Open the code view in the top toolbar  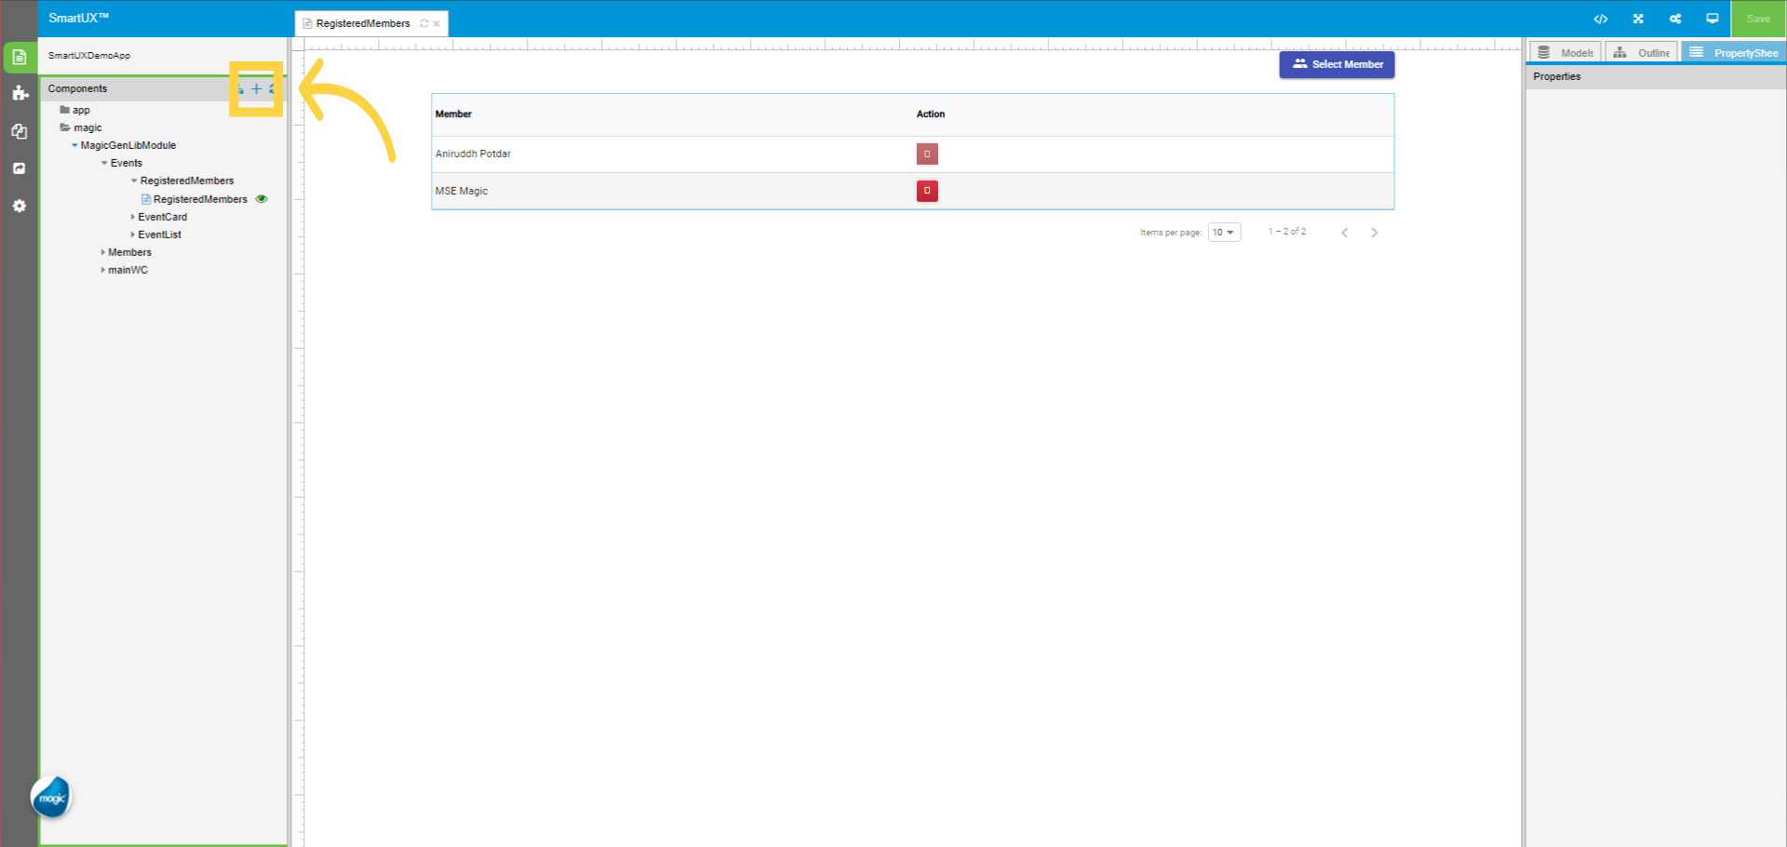1601,19
